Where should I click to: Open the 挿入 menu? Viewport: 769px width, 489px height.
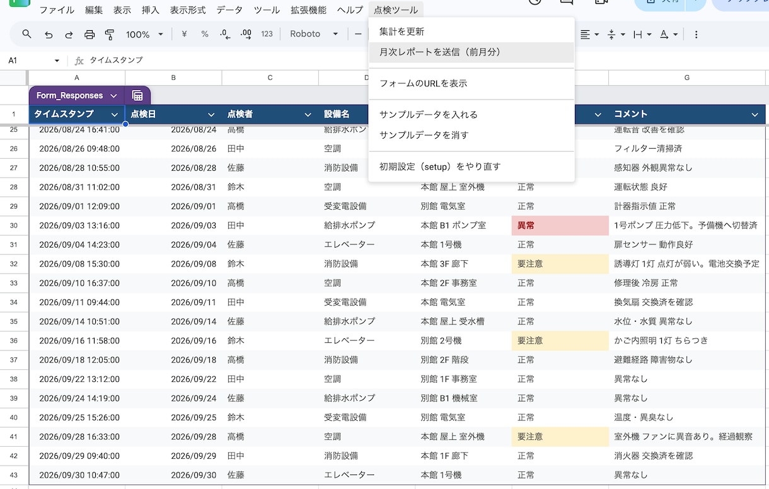coord(151,10)
